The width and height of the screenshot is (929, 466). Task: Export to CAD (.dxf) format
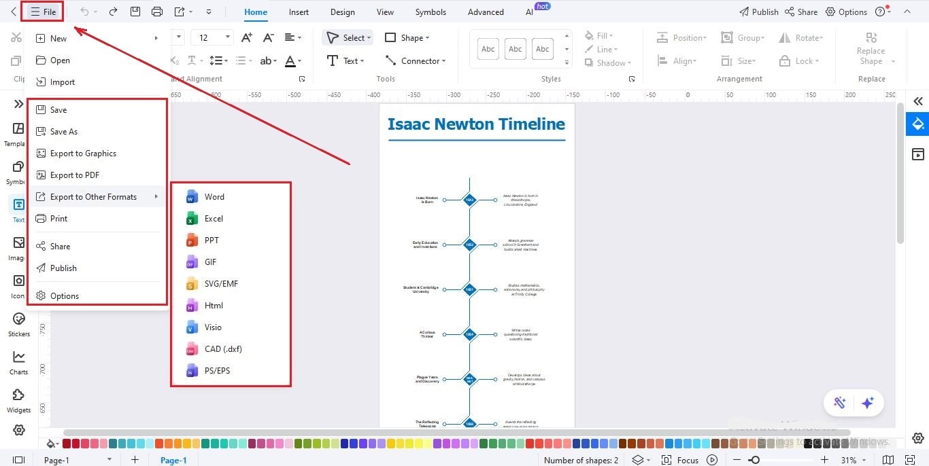click(231, 349)
